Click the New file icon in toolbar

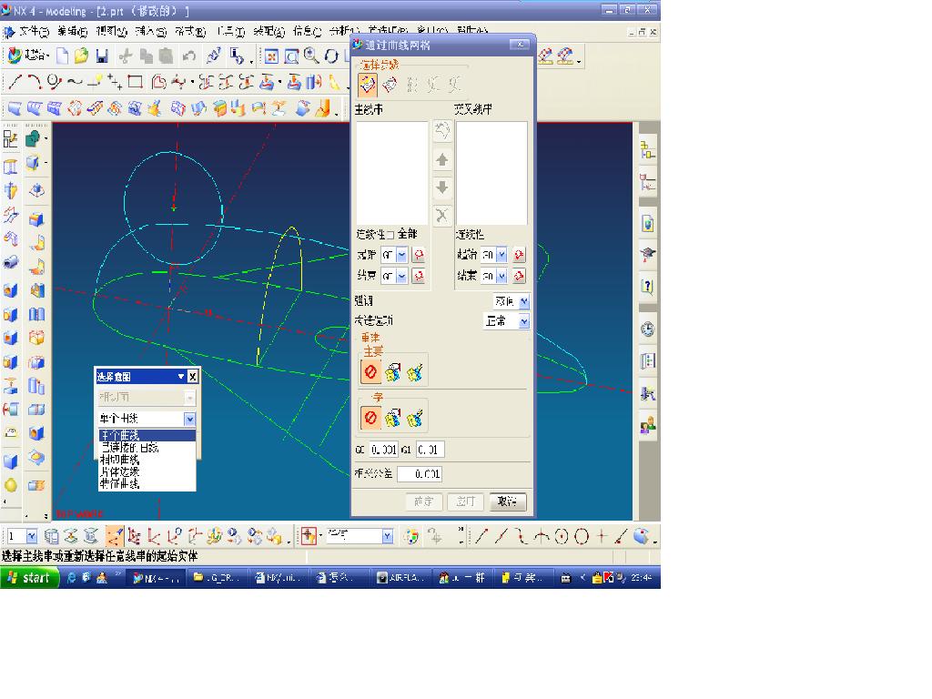tap(63, 56)
